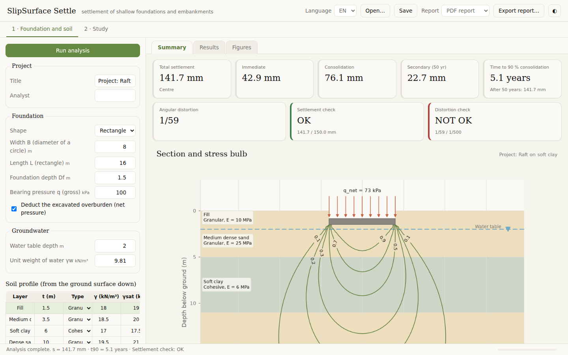The width and height of the screenshot is (568, 355).
Task: Edit Width B input field
Action: [115, 147]
